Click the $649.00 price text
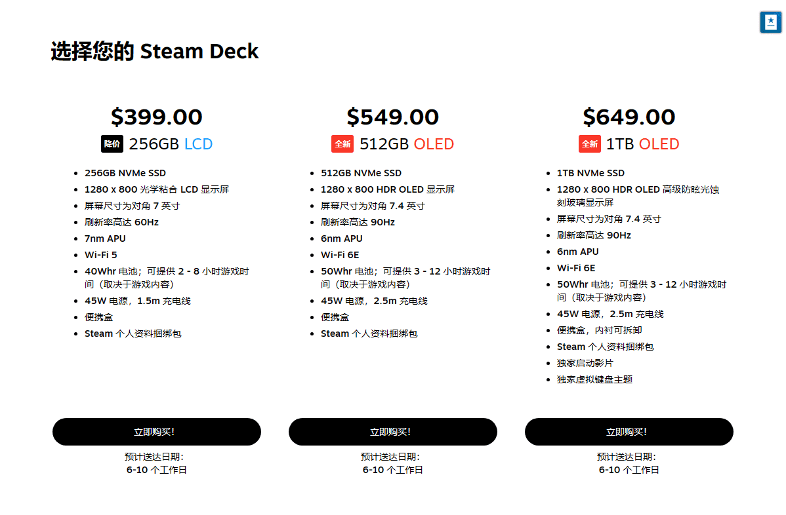This screenshot has width=786, height=515. tap(629, 117)
